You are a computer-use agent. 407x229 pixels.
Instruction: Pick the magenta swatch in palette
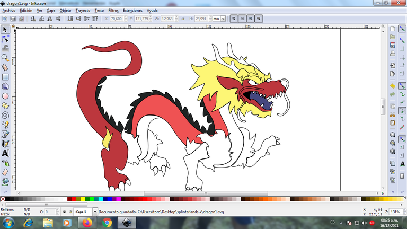coord(118,199)
